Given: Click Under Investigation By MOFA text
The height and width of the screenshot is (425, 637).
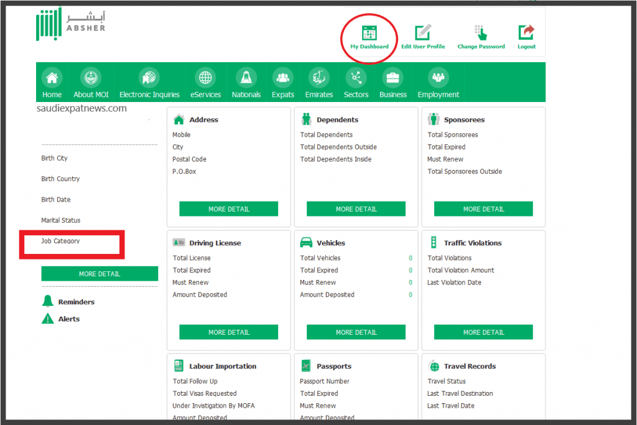Looking at the screenshot, I should [213, 406].
